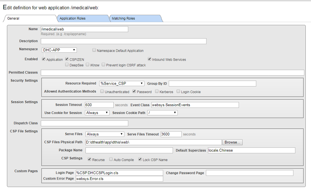The width and height of the screenshot is (311, 191).
Task: Click the Browse button for physical path
Action: (x=233, y=142)
